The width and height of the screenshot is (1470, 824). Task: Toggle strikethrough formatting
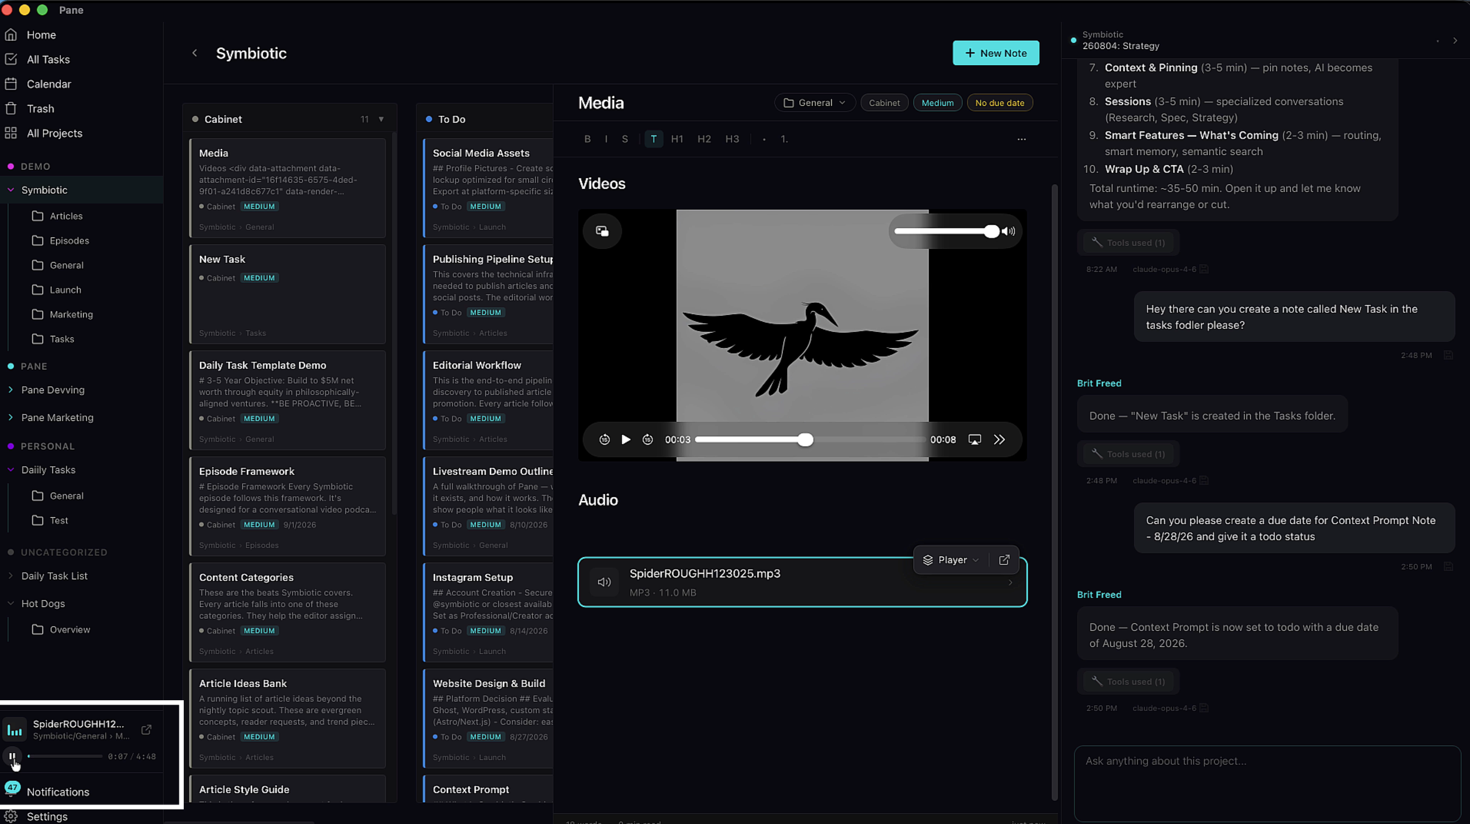pos(625,139)
